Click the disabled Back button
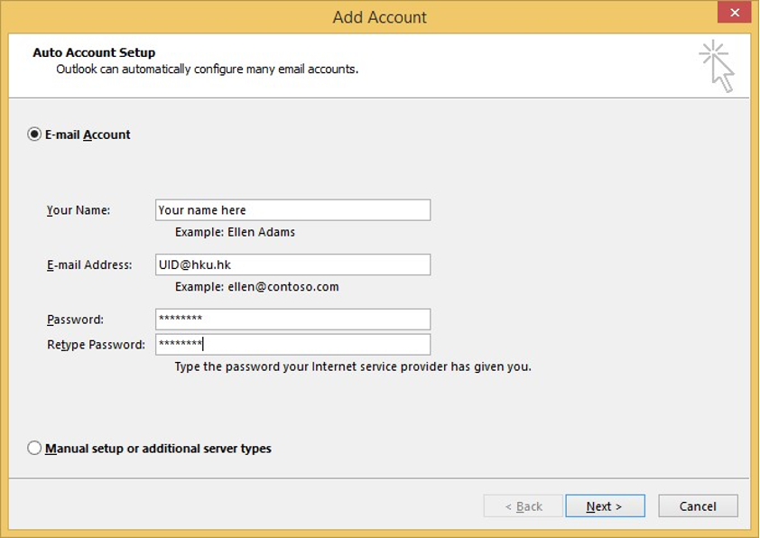Viewport: 760px width, 538px height. pyautogui.click(x=524, y=506)
